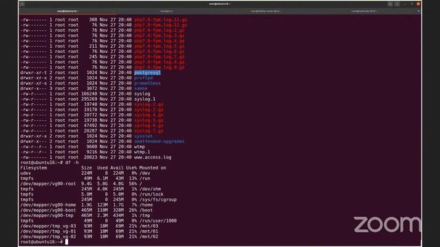The image size is (440, 247).
Task: Click the samba directory name
Action: tap(141, 89)
